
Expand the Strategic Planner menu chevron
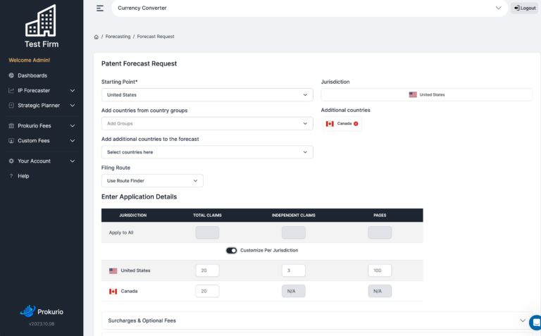(x=73, y=105)
